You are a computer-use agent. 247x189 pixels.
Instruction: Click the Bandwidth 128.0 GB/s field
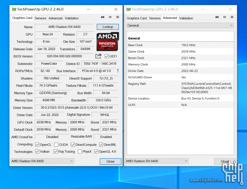103,100
